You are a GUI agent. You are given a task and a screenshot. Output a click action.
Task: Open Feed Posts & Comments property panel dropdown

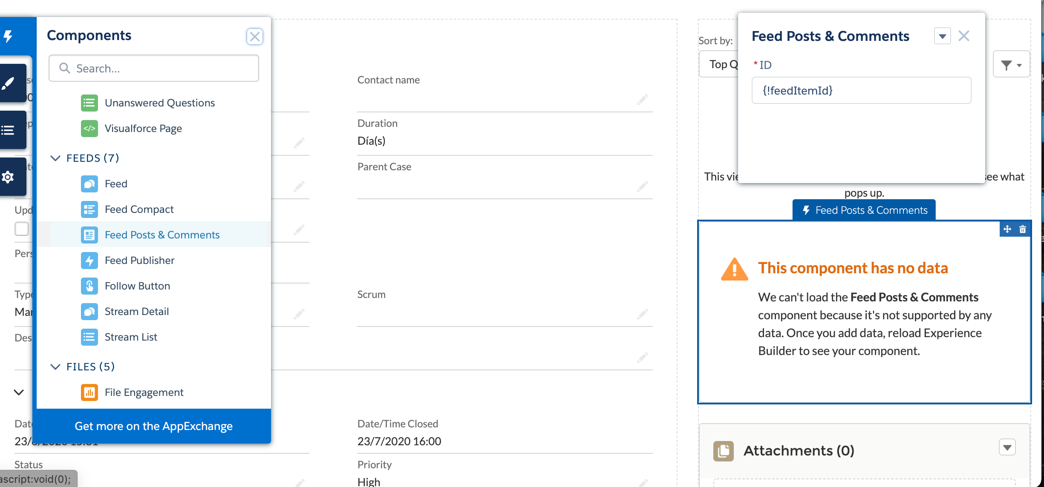(x=942, y=36)
